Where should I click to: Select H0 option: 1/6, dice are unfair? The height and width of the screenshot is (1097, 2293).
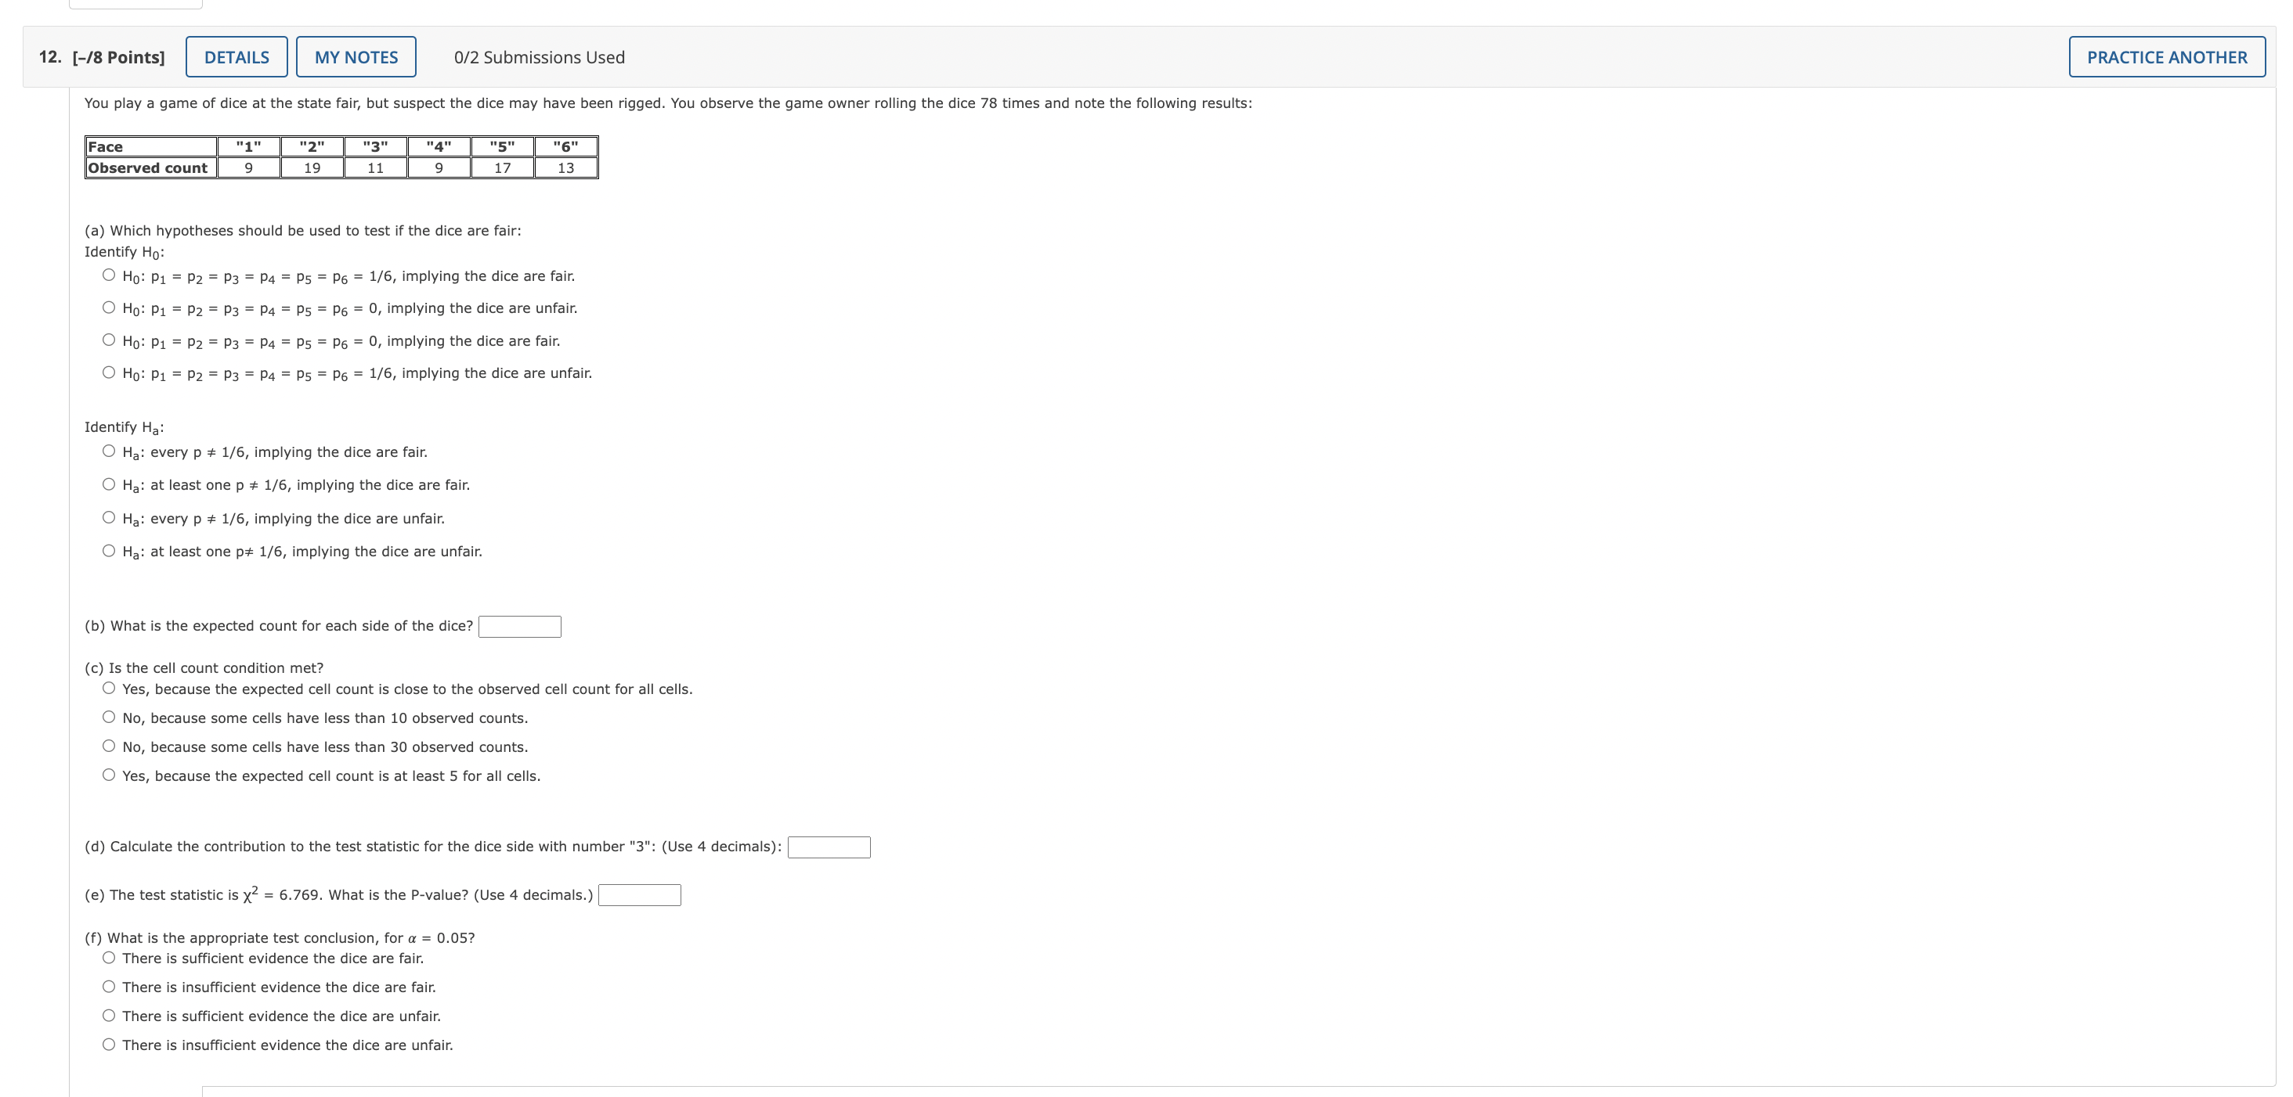(109, 372)
